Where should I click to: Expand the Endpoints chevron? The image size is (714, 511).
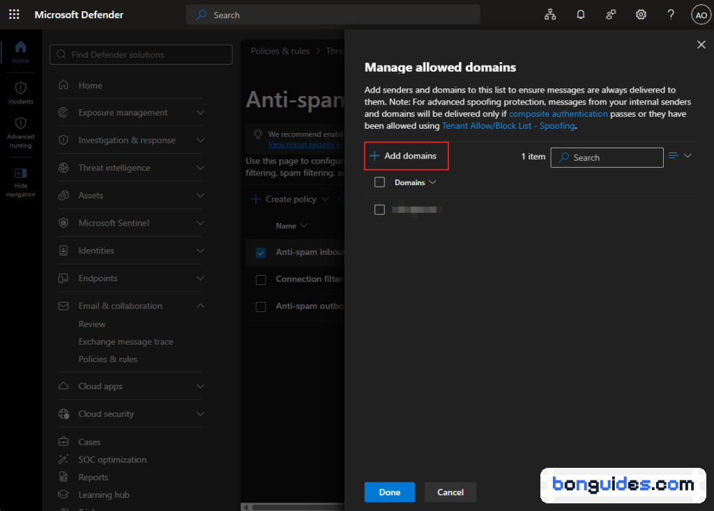click(200, 278)
